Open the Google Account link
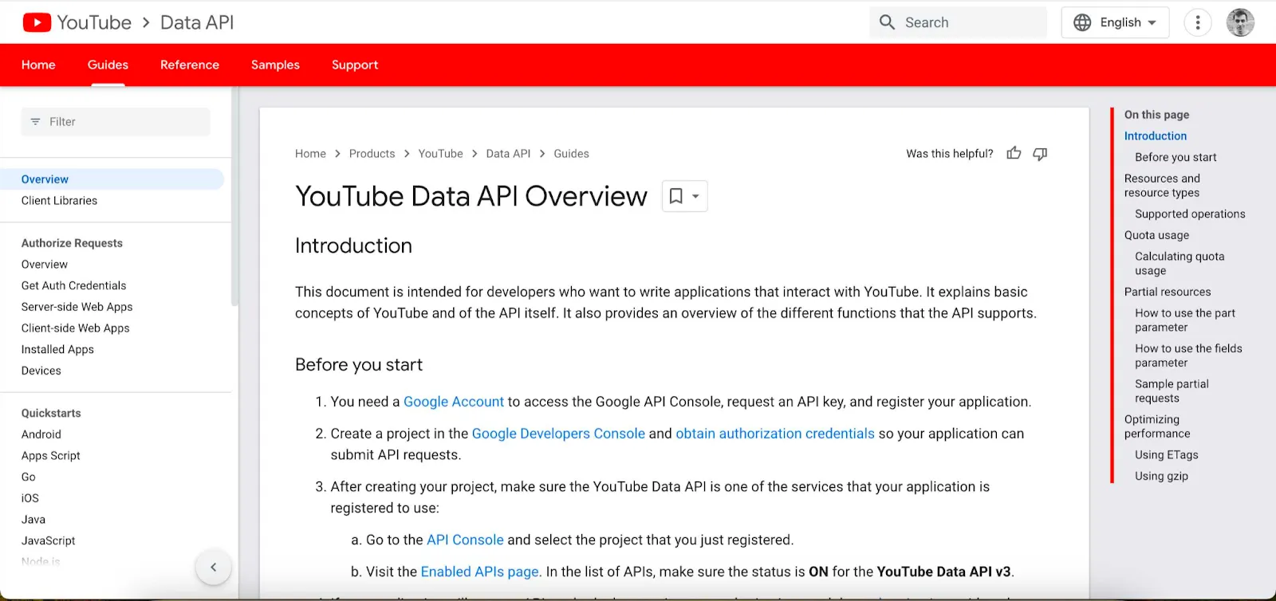This screenshot has height=601, width=1276. pyautogui.click(x=454, y=402)
